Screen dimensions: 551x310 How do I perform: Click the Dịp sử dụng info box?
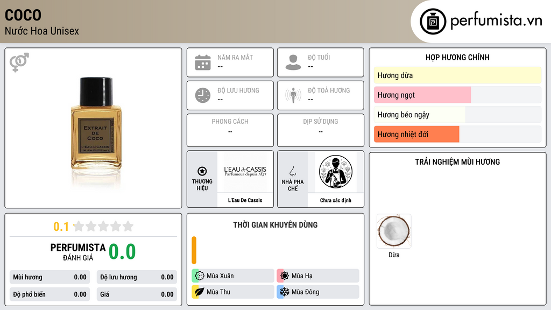pos(321,130)
